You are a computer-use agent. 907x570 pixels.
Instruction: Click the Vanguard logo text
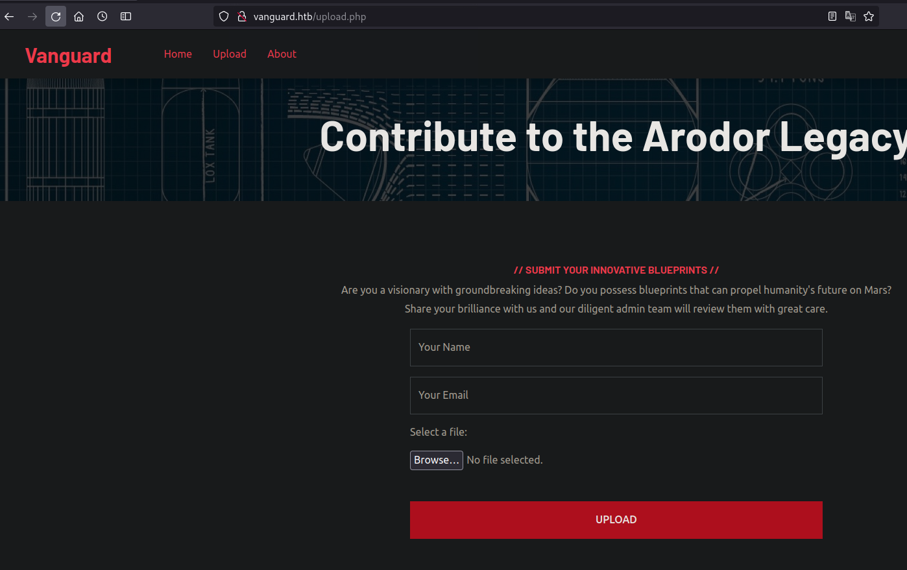[68, 56]
